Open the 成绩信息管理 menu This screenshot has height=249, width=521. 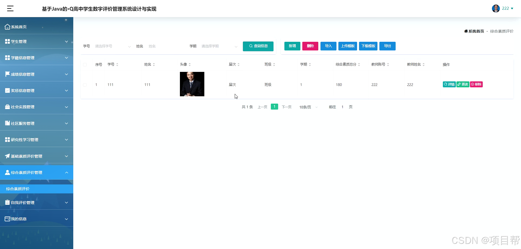point(37,74)
